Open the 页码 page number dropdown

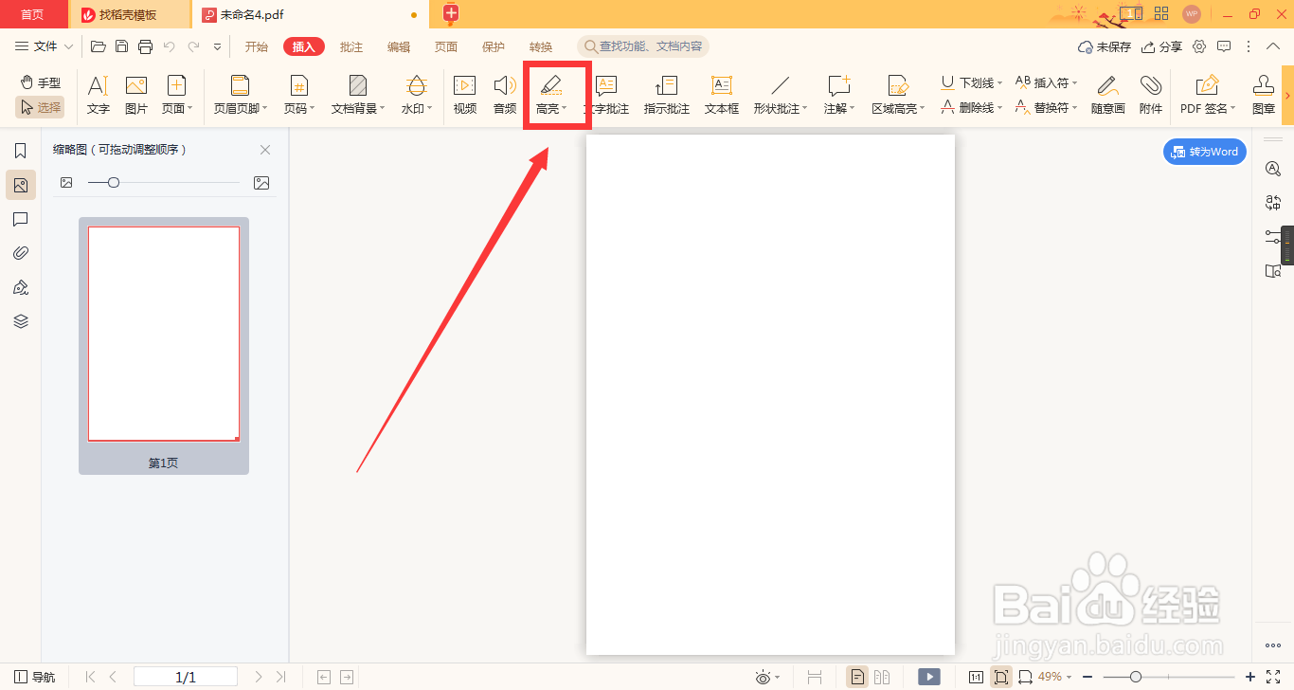(299, 96)
